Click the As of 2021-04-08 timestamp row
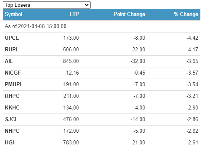Viewport: 206px width, 148px height. 102,26
